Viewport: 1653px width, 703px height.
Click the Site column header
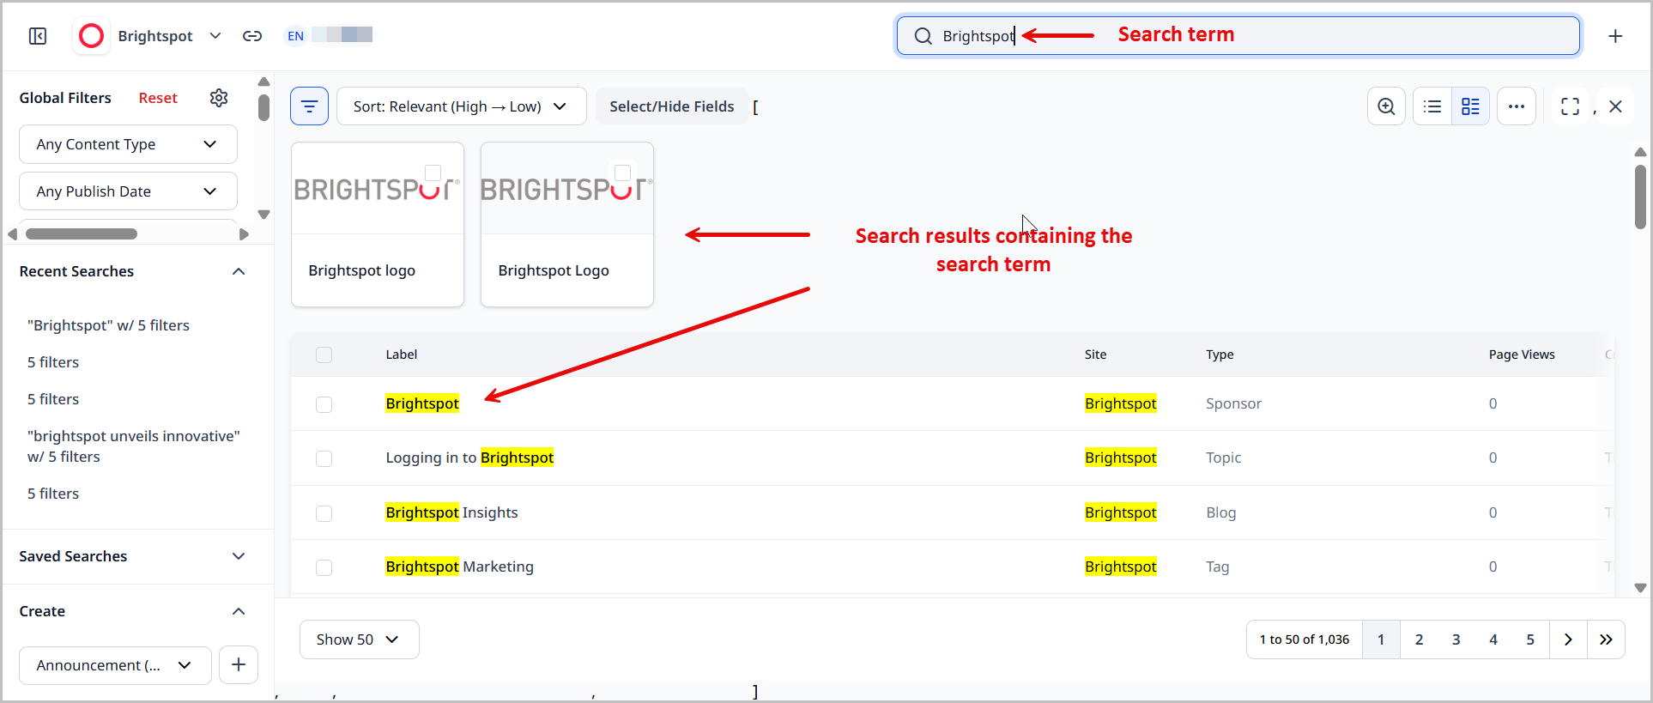(x=1095, y=355)
